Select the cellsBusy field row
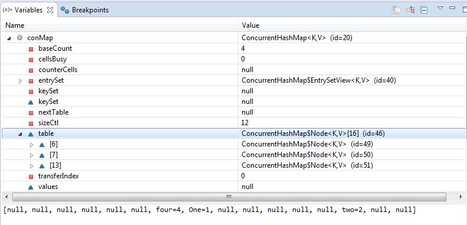The image size is (467, 225). pos(234,59)
